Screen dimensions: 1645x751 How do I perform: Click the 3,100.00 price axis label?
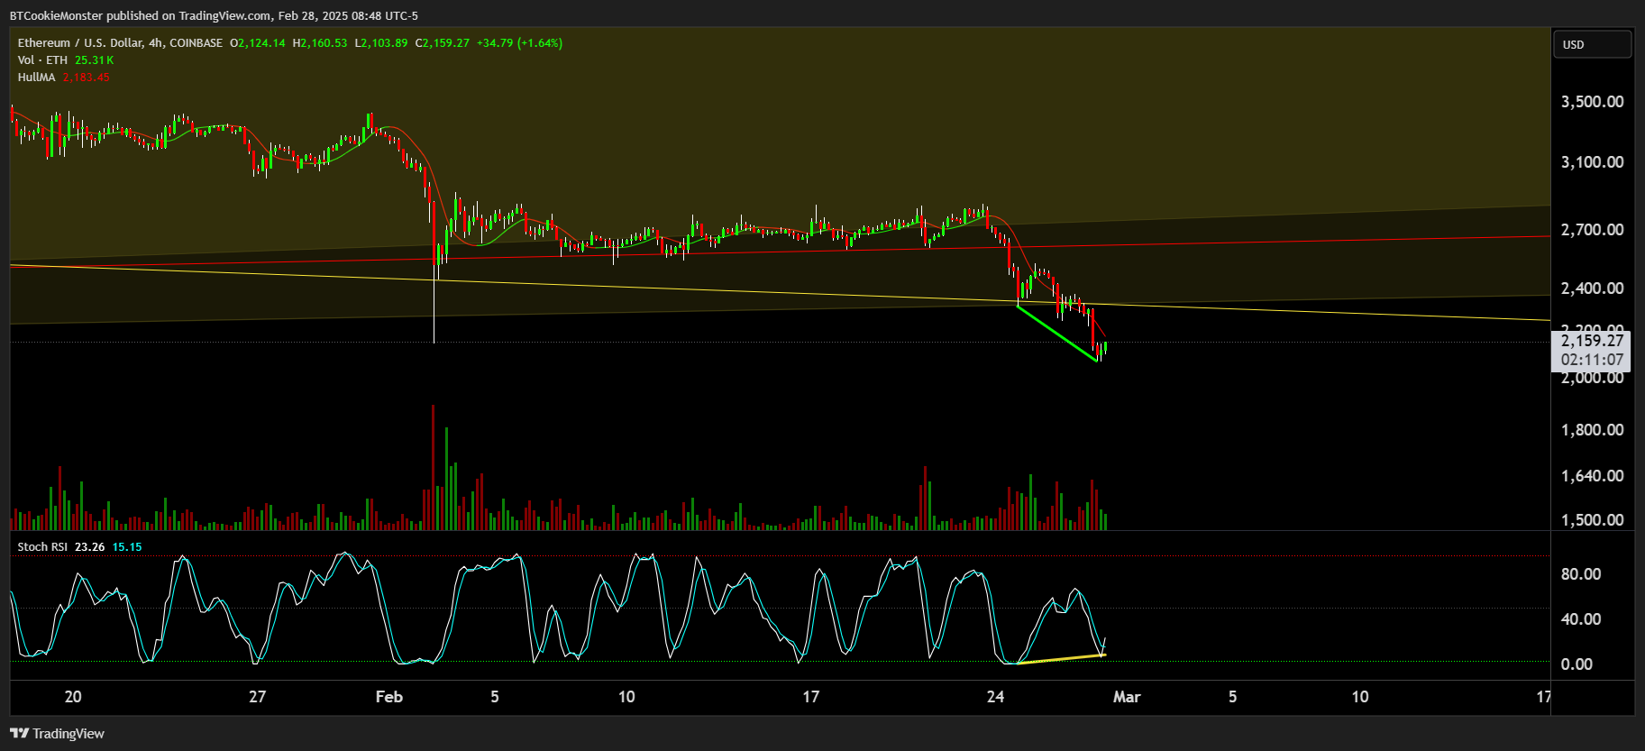pos(1592,162)
